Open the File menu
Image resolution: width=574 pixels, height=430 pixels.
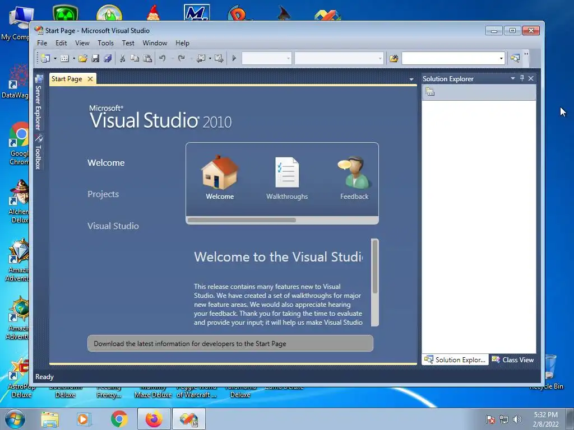(x=42, y=43)
